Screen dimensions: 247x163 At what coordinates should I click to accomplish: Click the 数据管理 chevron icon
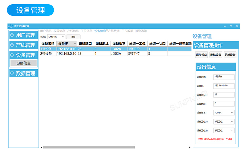point(12,73)
